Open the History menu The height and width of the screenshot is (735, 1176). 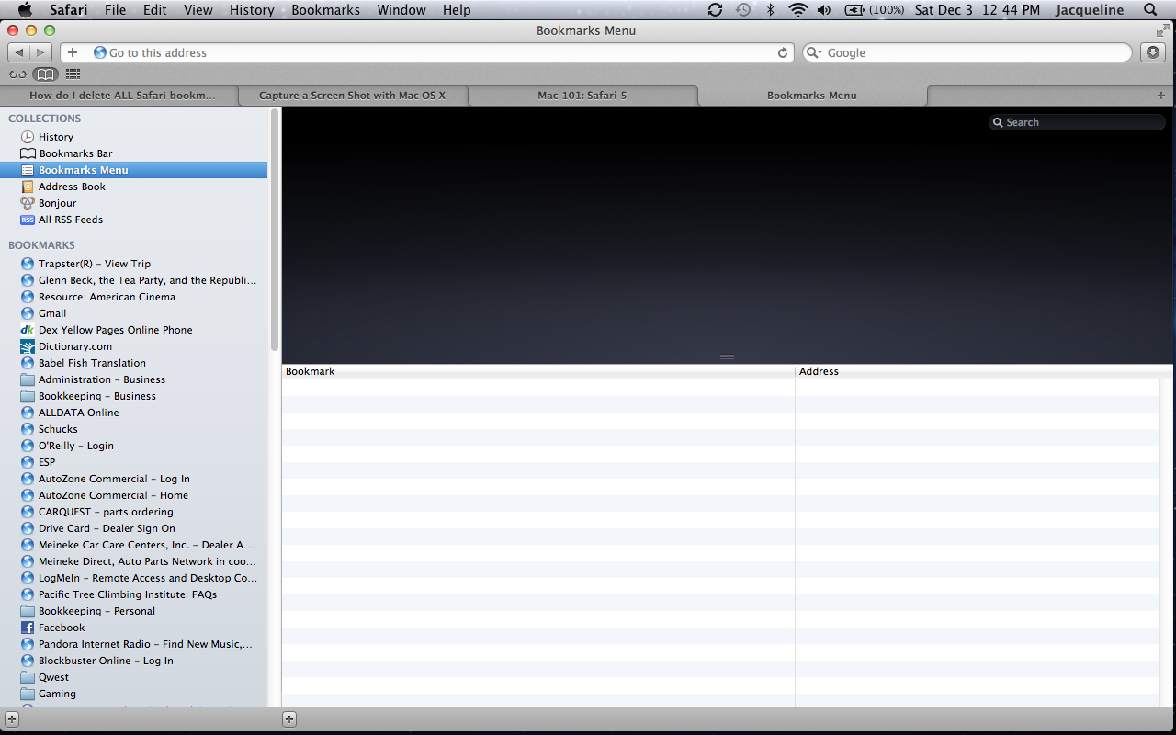point(252,10)
